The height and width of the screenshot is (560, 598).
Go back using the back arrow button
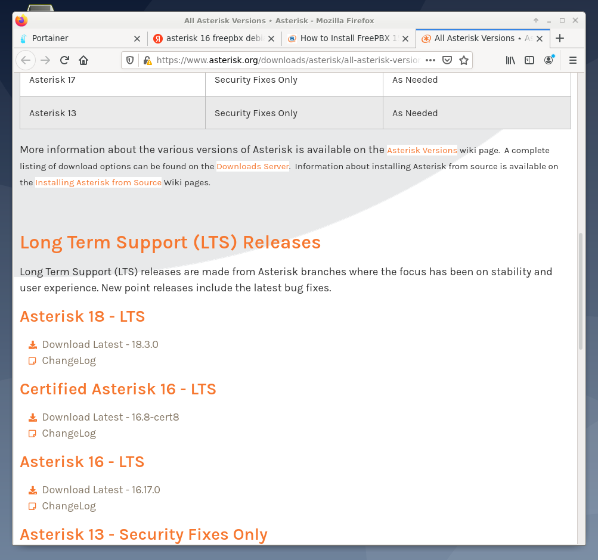click(26, 60)
